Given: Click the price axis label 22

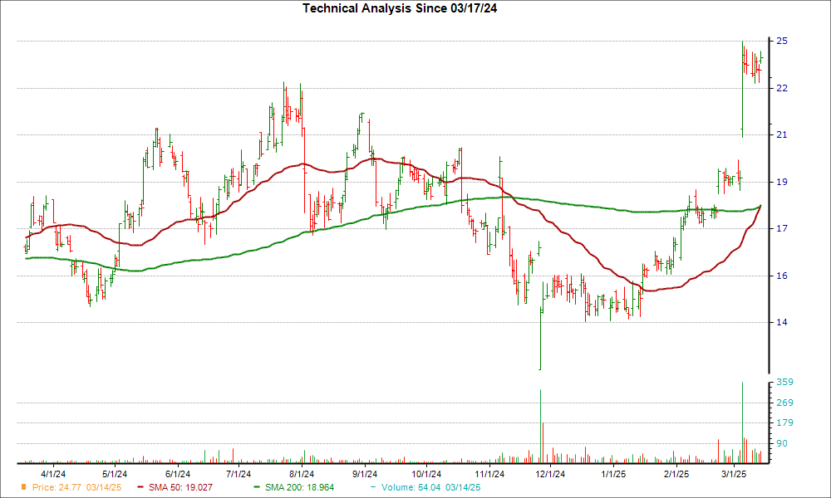Looking at the screenshot, I should [x=782, y=88].
